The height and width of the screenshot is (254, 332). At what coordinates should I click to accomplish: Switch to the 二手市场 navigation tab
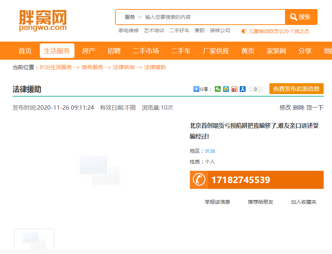coord(146,51)
